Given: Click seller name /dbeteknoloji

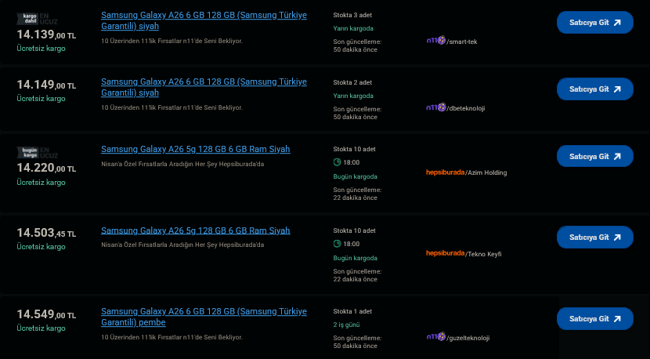Looking at the screenshot, I should pyautogui.click(x=465, y=109).
